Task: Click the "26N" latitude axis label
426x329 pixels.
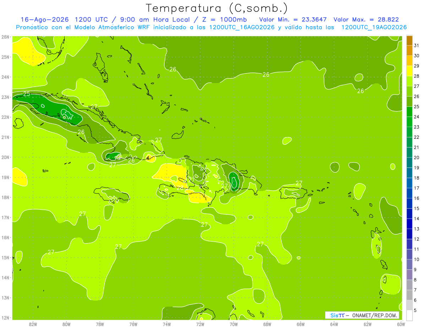Action: [5, 37]
